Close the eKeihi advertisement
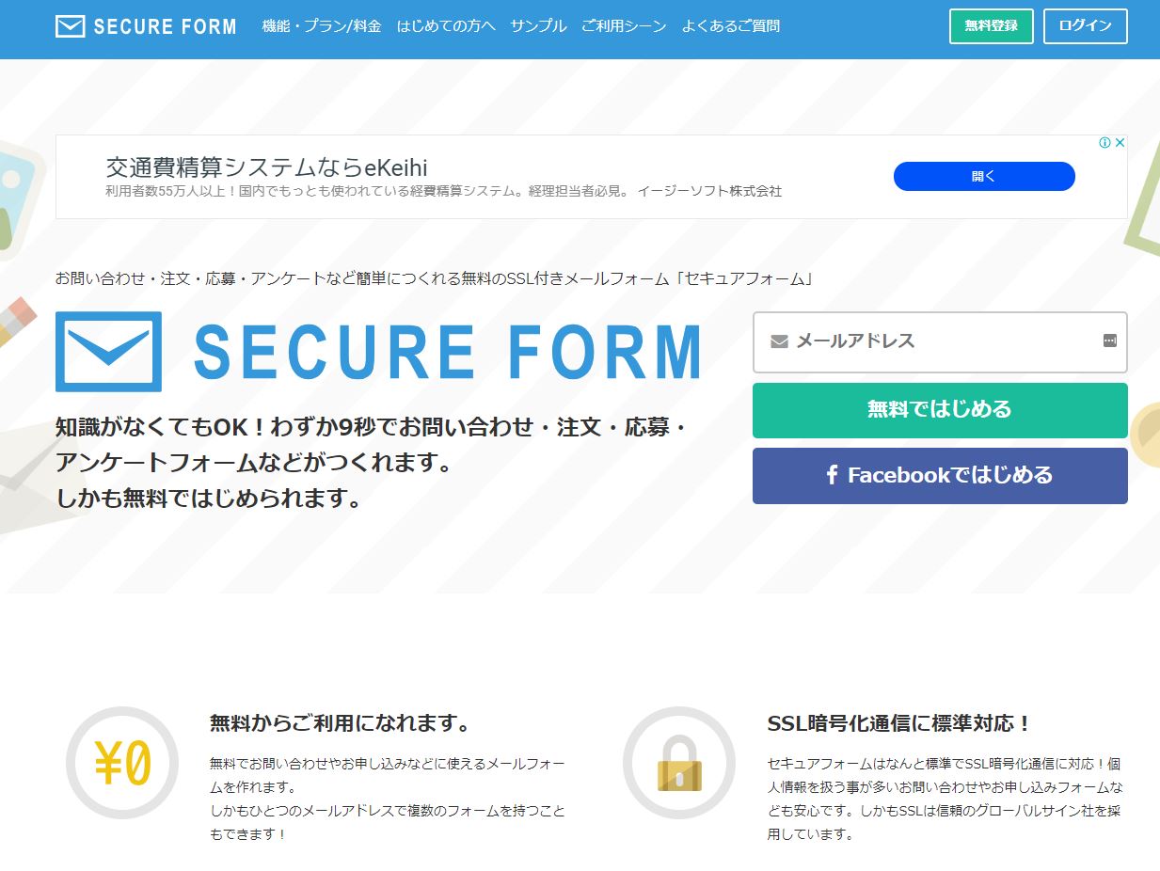The width and height of the screenshot is (1160, 871). click(x=1120, y=143)
